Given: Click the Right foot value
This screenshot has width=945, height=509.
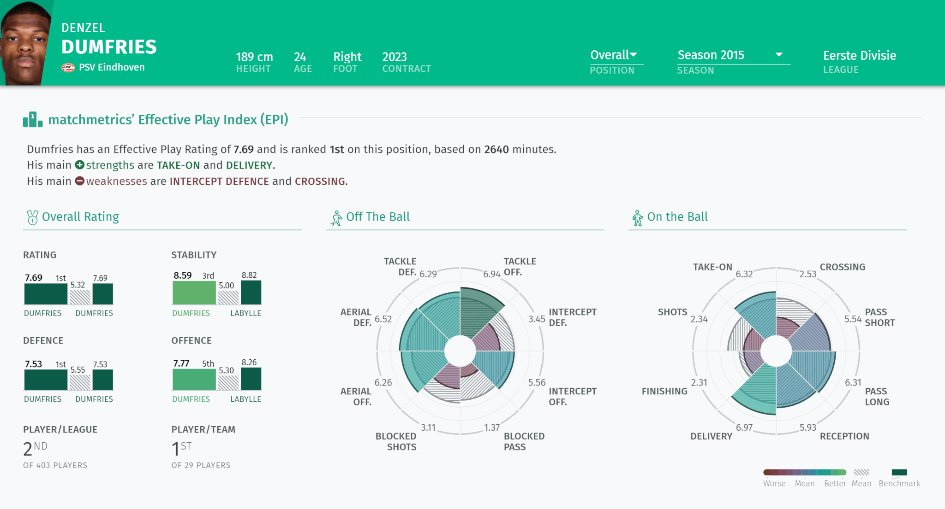Looking at the screenshot, I should click(347, 57).
